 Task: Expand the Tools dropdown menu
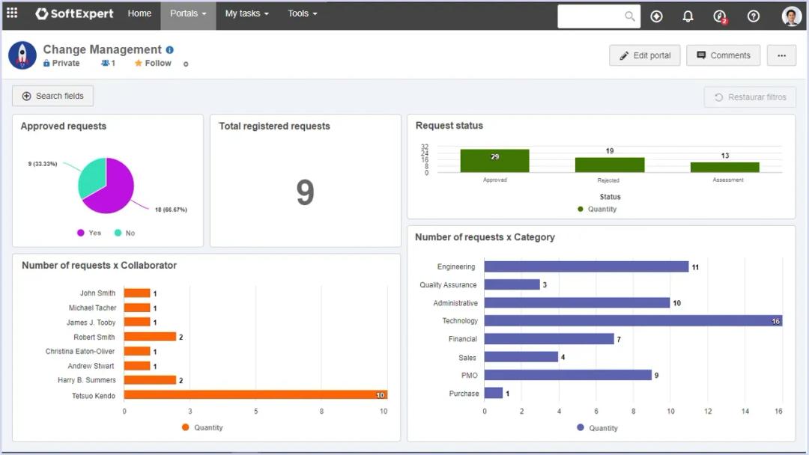pyautogui.click(x=302, y=13)
